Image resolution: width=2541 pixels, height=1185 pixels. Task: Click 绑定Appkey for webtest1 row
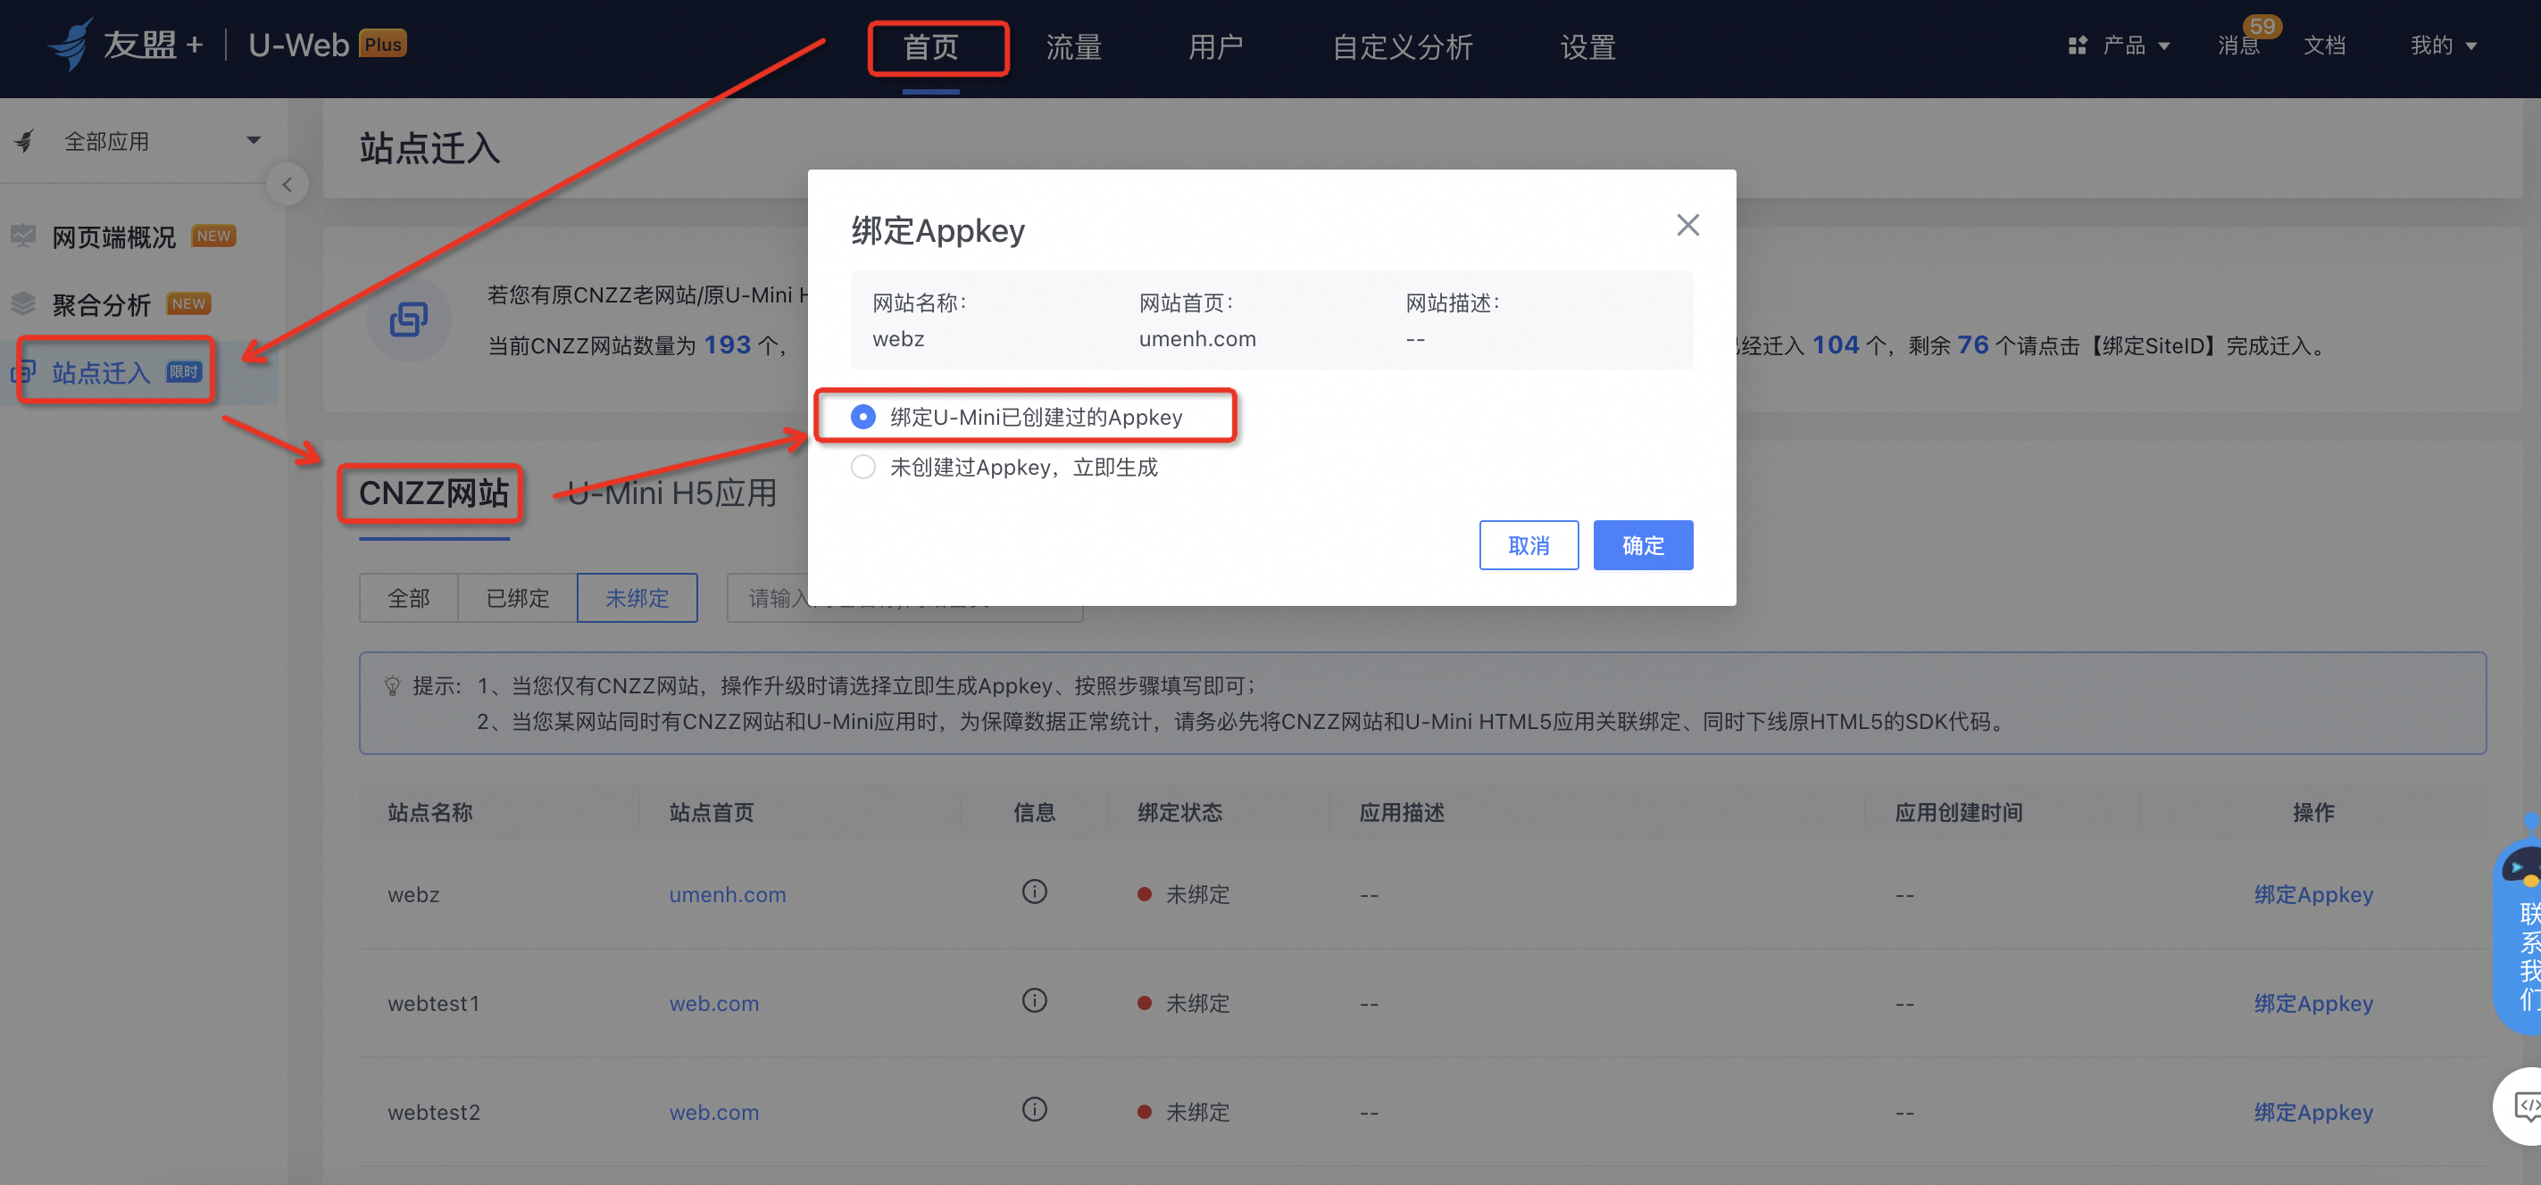2313,1003
